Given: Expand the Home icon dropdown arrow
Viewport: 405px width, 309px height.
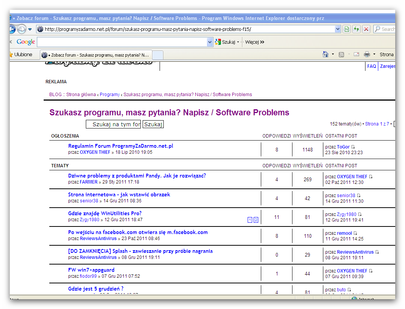Looking at the screenshot, I should [333, 54].
